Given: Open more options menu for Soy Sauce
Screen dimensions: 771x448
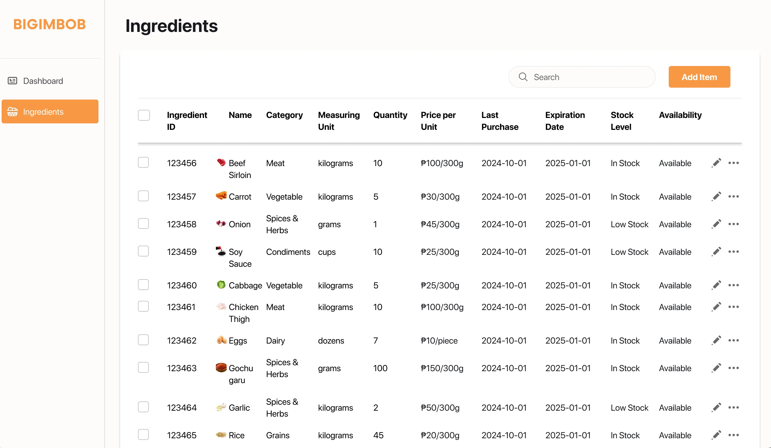Looking at the screenshot, I should click(733, 252).
